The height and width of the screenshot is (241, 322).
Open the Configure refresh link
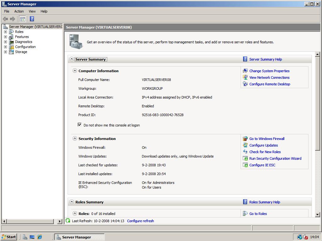pyautogui.click(x=141, y=221)
